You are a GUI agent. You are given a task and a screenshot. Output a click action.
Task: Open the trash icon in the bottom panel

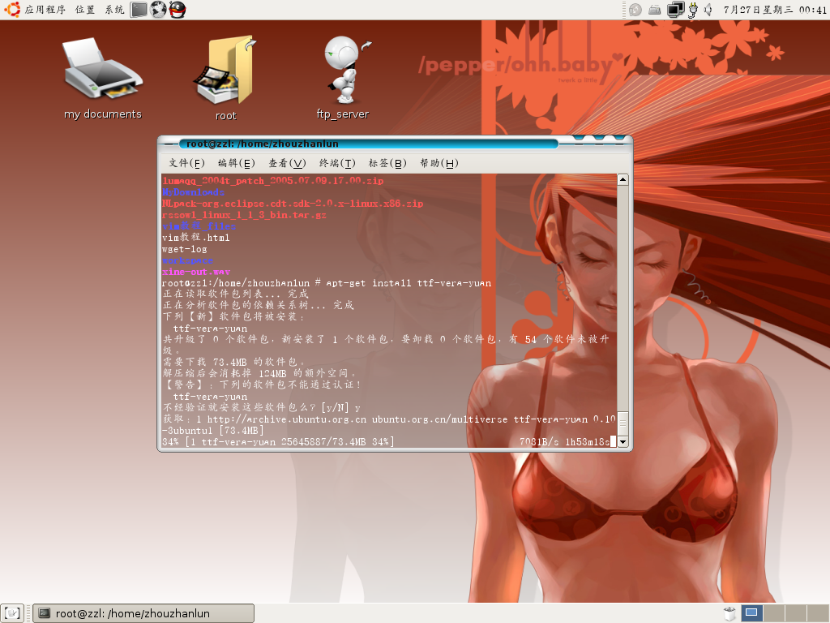coord(729,613)
